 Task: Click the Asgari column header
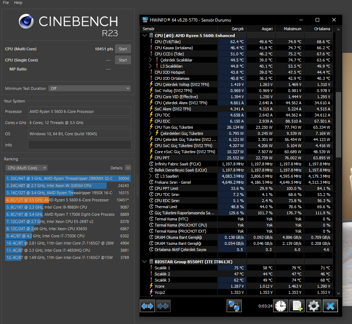coord(261,29)
